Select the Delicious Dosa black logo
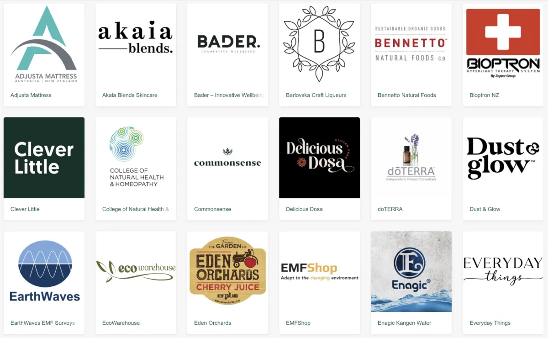Screen dimensions: 548x338 319,158
